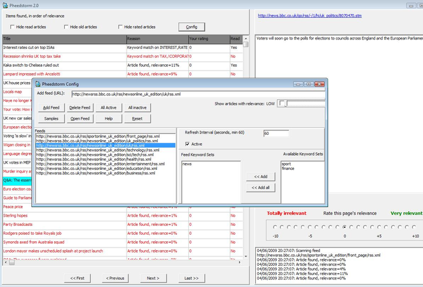Select the sci/tech rss feed
The image size is (423, 287).
(105, 155)
